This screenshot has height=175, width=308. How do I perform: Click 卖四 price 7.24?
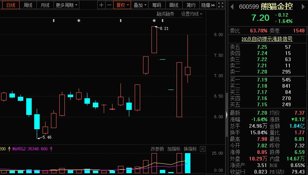point(262,53)
